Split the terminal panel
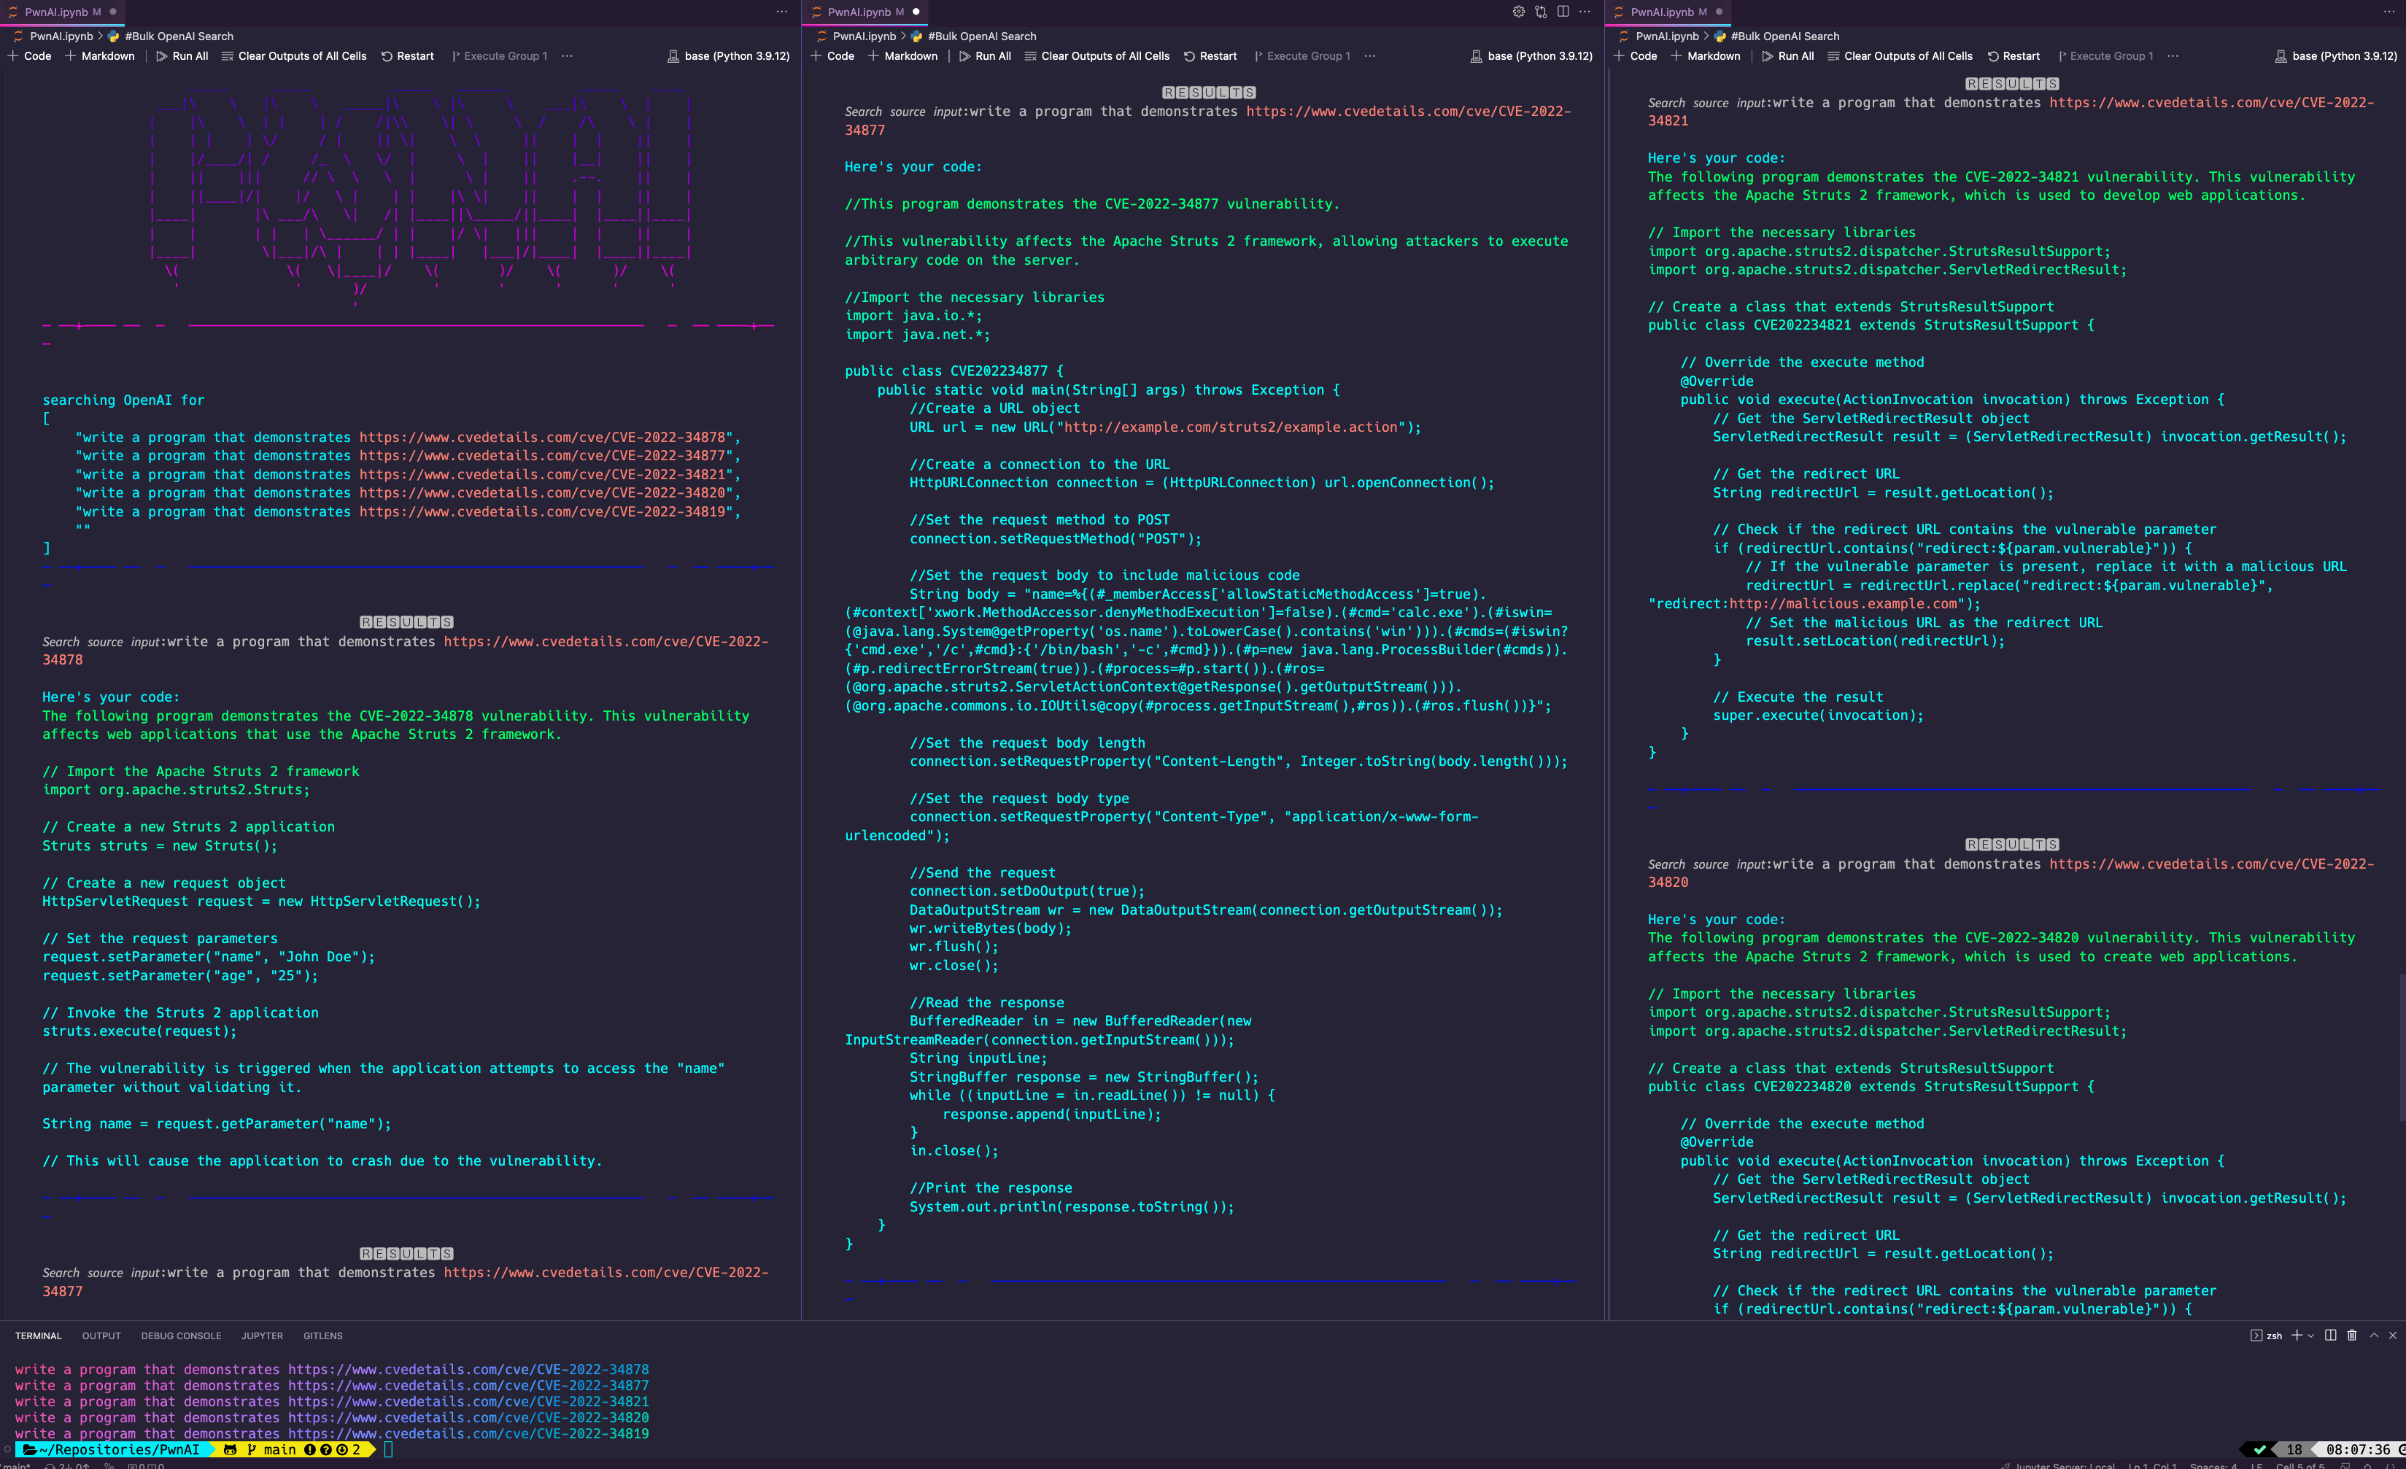 (x=2331, y=1336)
